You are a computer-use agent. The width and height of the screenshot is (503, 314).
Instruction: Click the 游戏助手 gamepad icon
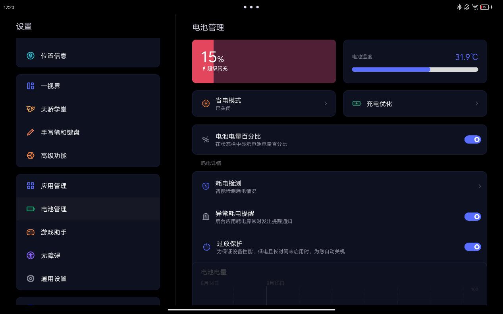click(31, 232)
